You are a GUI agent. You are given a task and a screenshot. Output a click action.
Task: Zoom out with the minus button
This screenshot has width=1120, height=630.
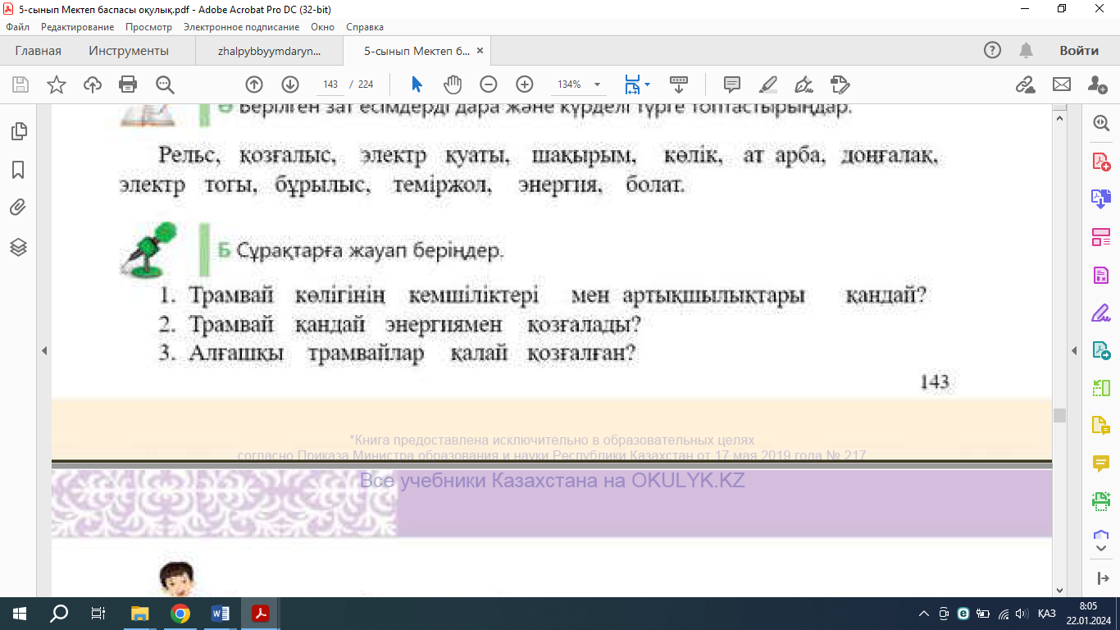tap(489, 84)
